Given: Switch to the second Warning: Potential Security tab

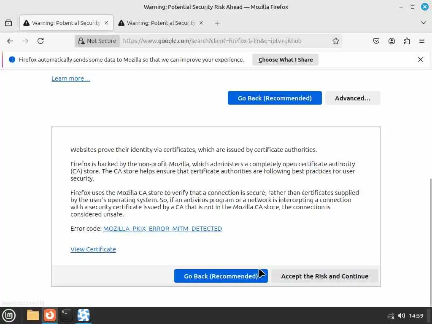Looking at the screenshot, I should point(161,23).
